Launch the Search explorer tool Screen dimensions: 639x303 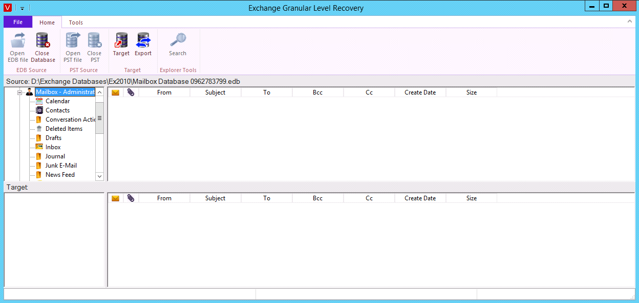[178, 44]
